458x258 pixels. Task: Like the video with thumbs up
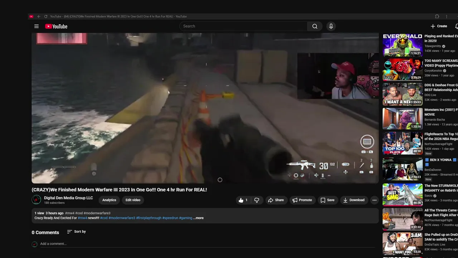pyautogui.click(x=243, y=200)
